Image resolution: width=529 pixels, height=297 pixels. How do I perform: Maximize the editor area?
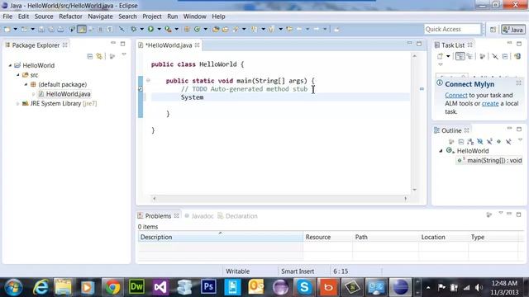tap(419, 44)
